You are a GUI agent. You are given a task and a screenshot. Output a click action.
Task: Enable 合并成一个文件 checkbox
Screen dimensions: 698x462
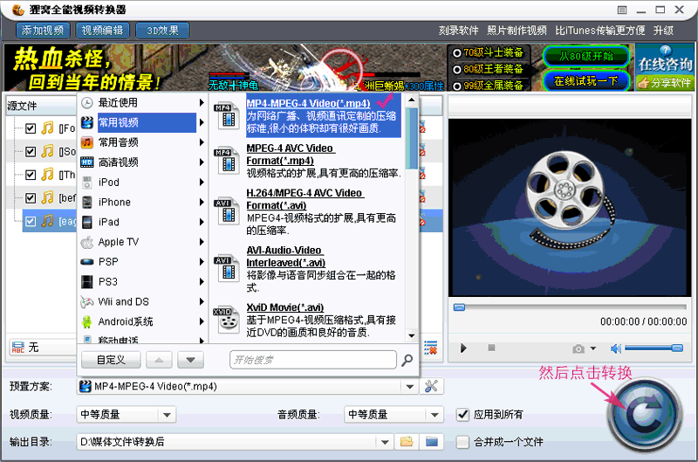tap(463, 442)
